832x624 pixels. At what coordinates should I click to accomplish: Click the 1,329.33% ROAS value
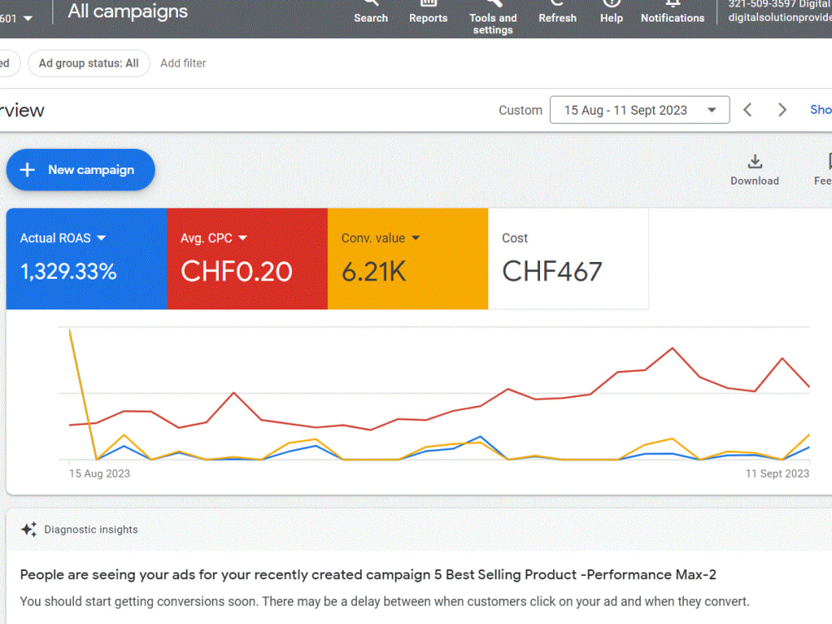[68, 272]
